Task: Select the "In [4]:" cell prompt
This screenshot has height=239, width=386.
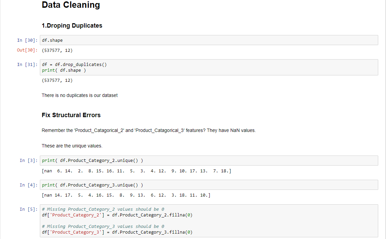Action: [28, 185]
